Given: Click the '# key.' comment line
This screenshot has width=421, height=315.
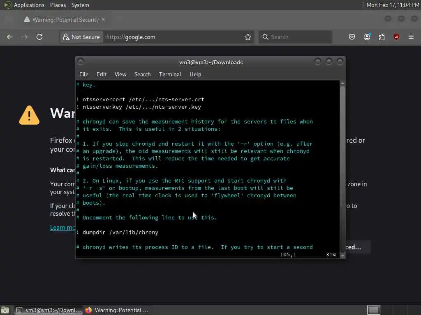Looking at the screenshot, I should click(x=86, y=84).
